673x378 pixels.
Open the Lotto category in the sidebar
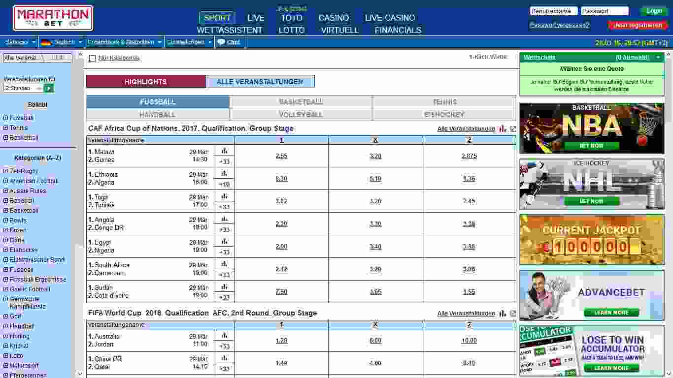(x=16, y=356)
